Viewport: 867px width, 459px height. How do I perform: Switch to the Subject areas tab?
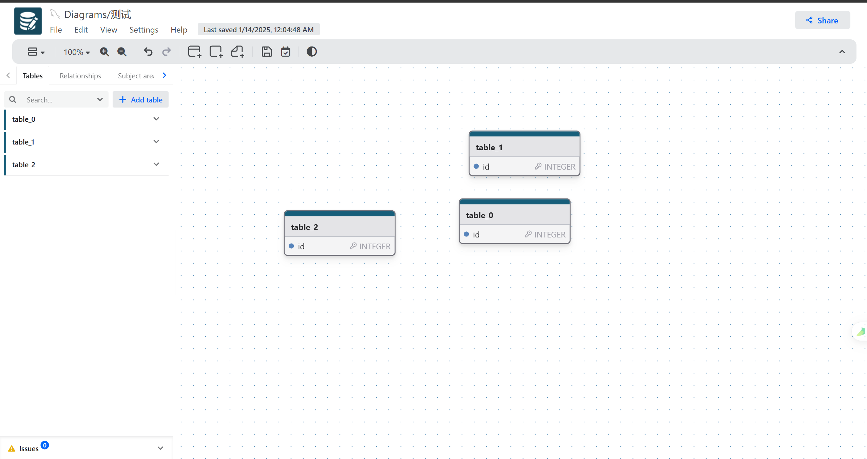136,76
